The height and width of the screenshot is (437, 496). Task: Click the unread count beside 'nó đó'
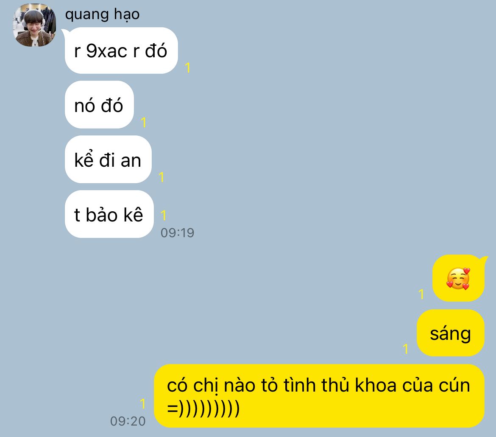tap(144, 122)
